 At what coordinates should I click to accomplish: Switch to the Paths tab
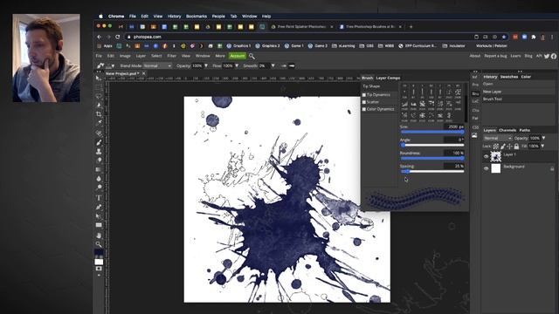pyautogui.click(x=524, y=130)
